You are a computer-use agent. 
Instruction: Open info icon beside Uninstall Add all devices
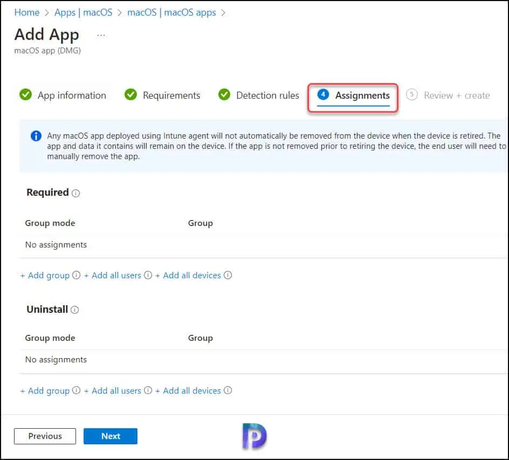point(228,390)
